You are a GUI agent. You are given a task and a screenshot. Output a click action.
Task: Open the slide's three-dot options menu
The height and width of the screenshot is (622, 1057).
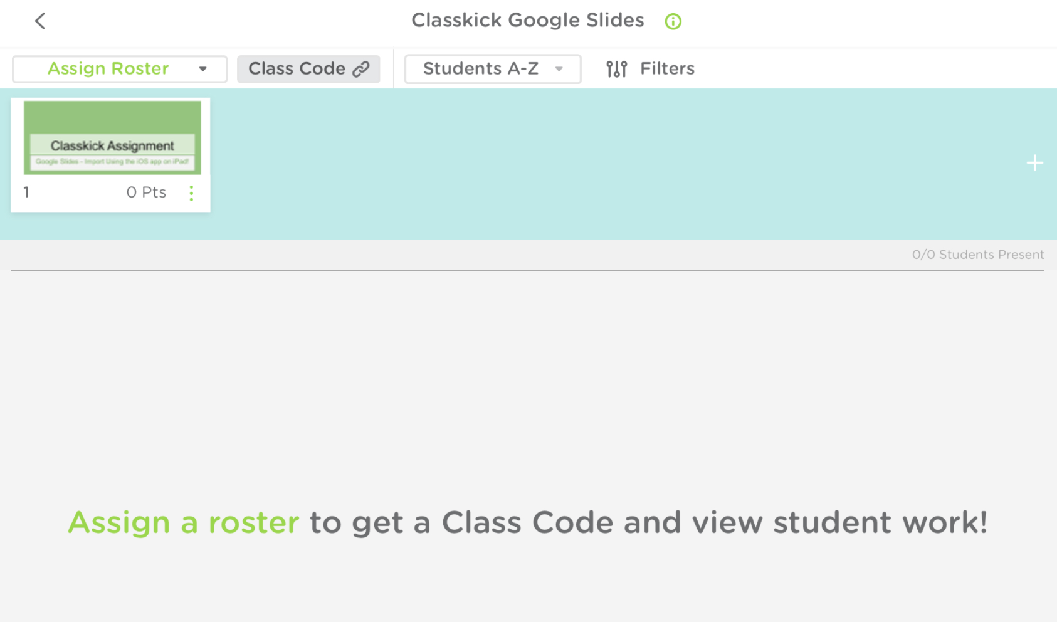pyautogui.click(x=191, y=193)
